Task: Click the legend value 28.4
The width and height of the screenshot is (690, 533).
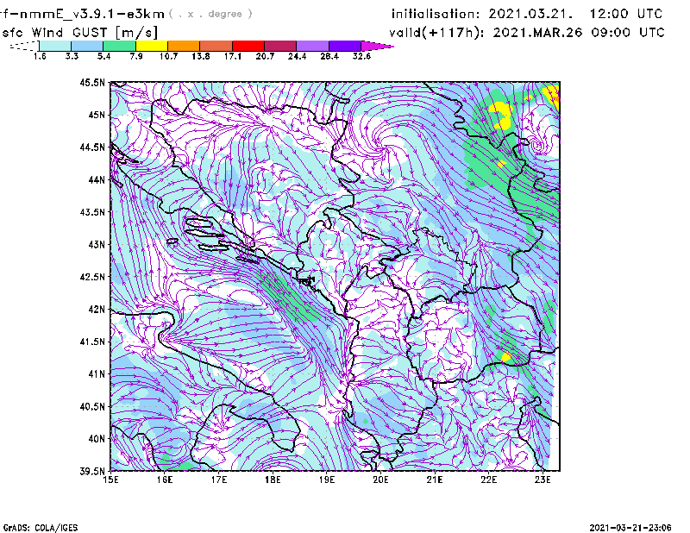Action: (x=329, y=56)
